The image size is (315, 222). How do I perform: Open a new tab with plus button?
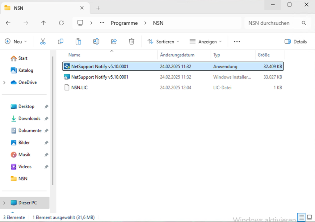[x=98, y=8]
